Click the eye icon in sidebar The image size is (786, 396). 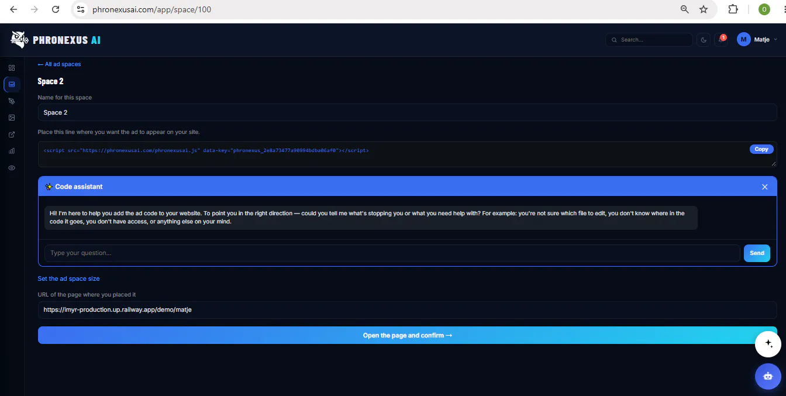(12, 168)
